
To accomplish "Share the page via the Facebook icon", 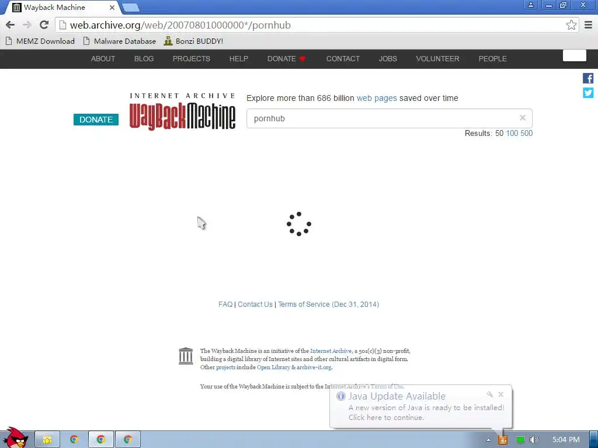I will coord(588,78).
